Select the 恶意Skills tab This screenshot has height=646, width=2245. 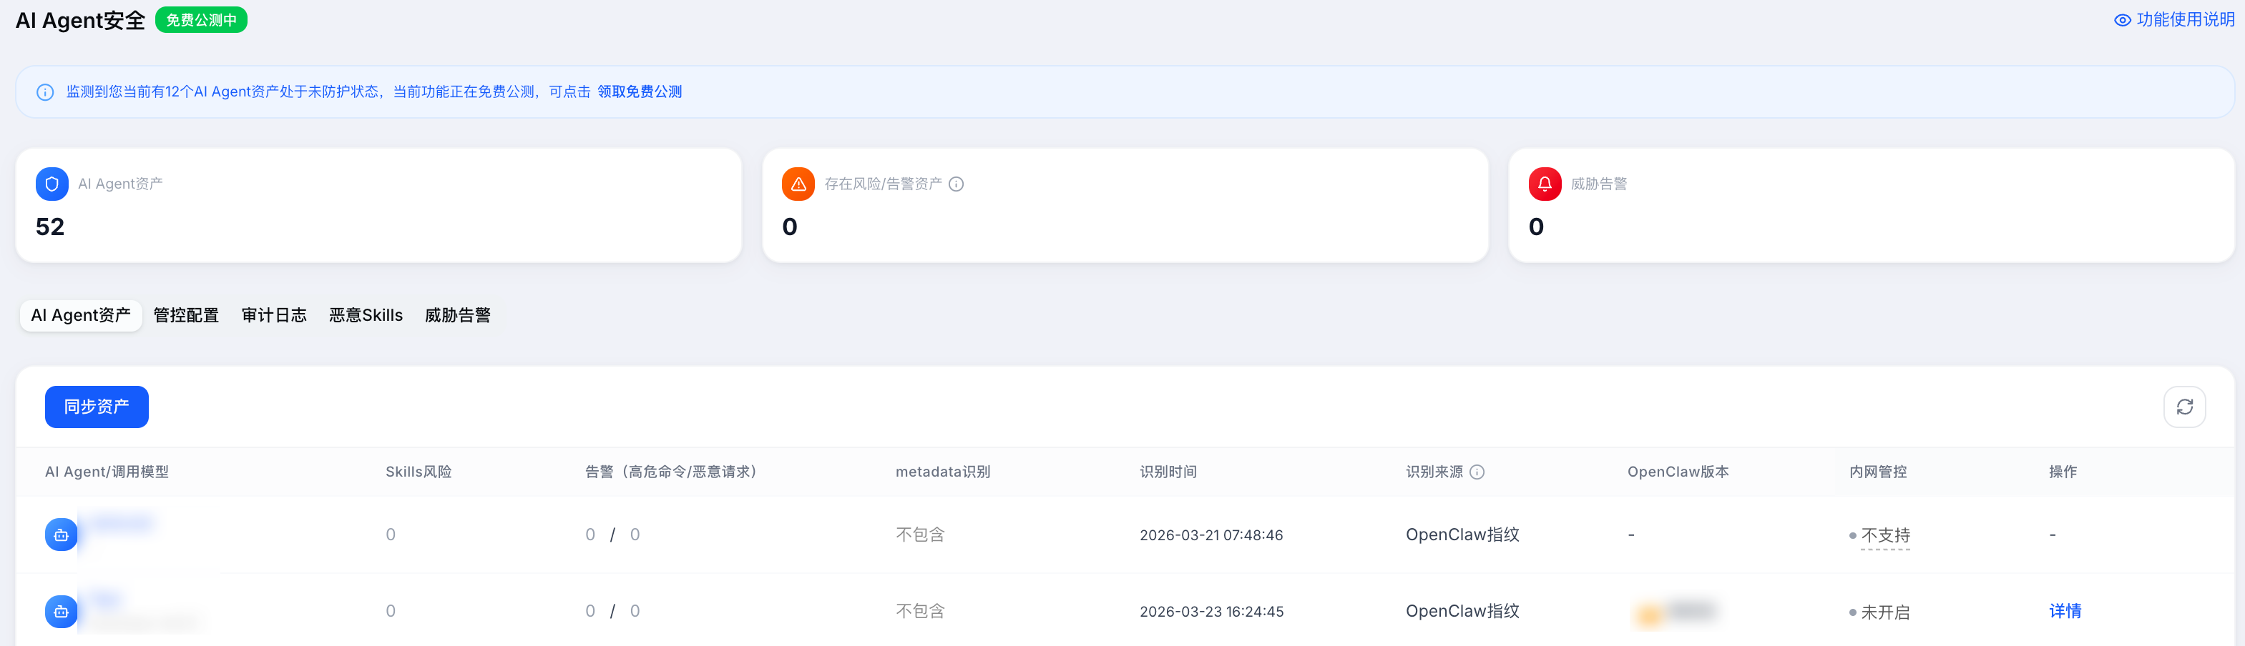(x=365, y=315)
